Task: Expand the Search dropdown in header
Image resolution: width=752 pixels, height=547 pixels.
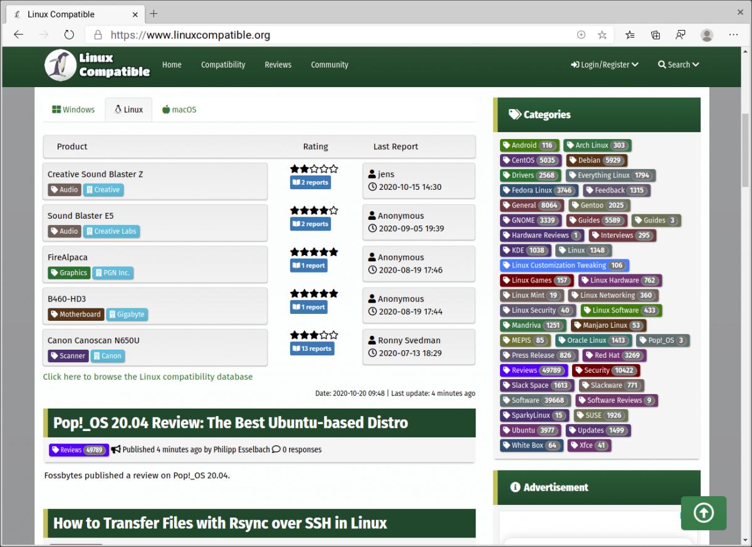Action: (x=678, y=65)
